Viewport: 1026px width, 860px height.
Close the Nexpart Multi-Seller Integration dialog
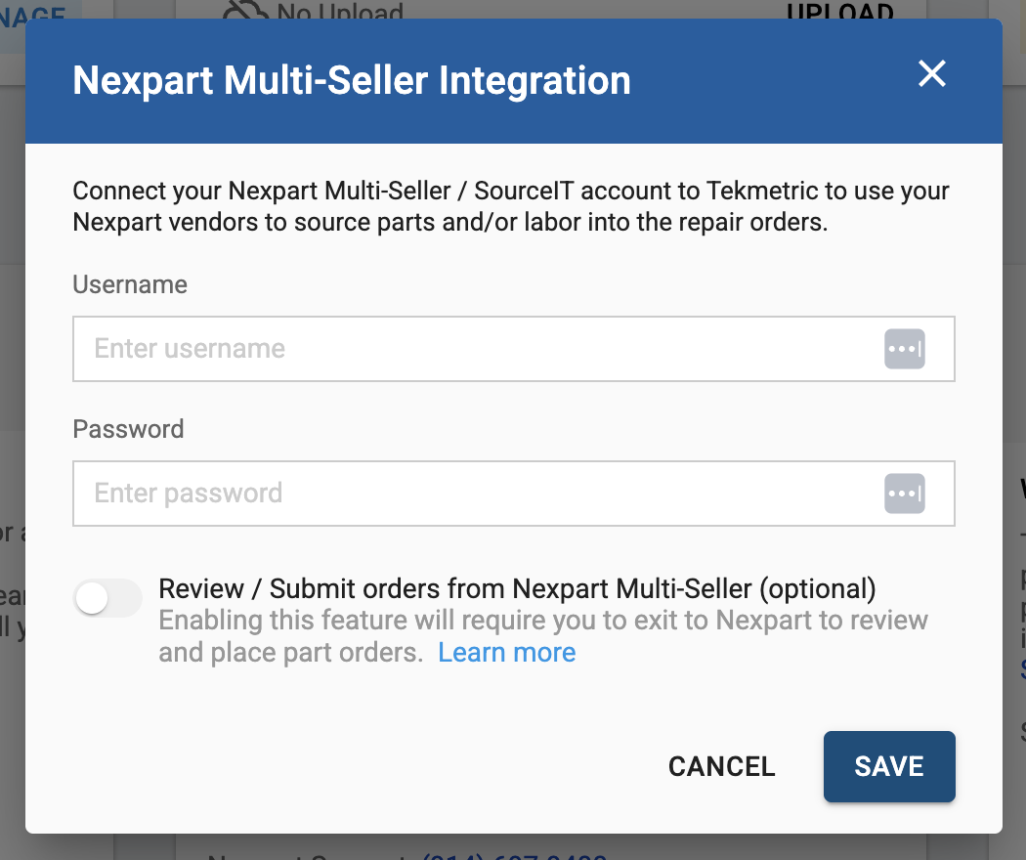tap(932, 73)
